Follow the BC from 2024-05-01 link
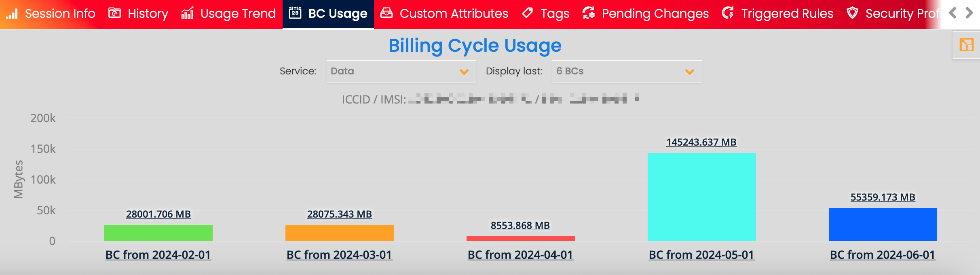The width and height of the screenshot is (980, 275). point(701,255)
